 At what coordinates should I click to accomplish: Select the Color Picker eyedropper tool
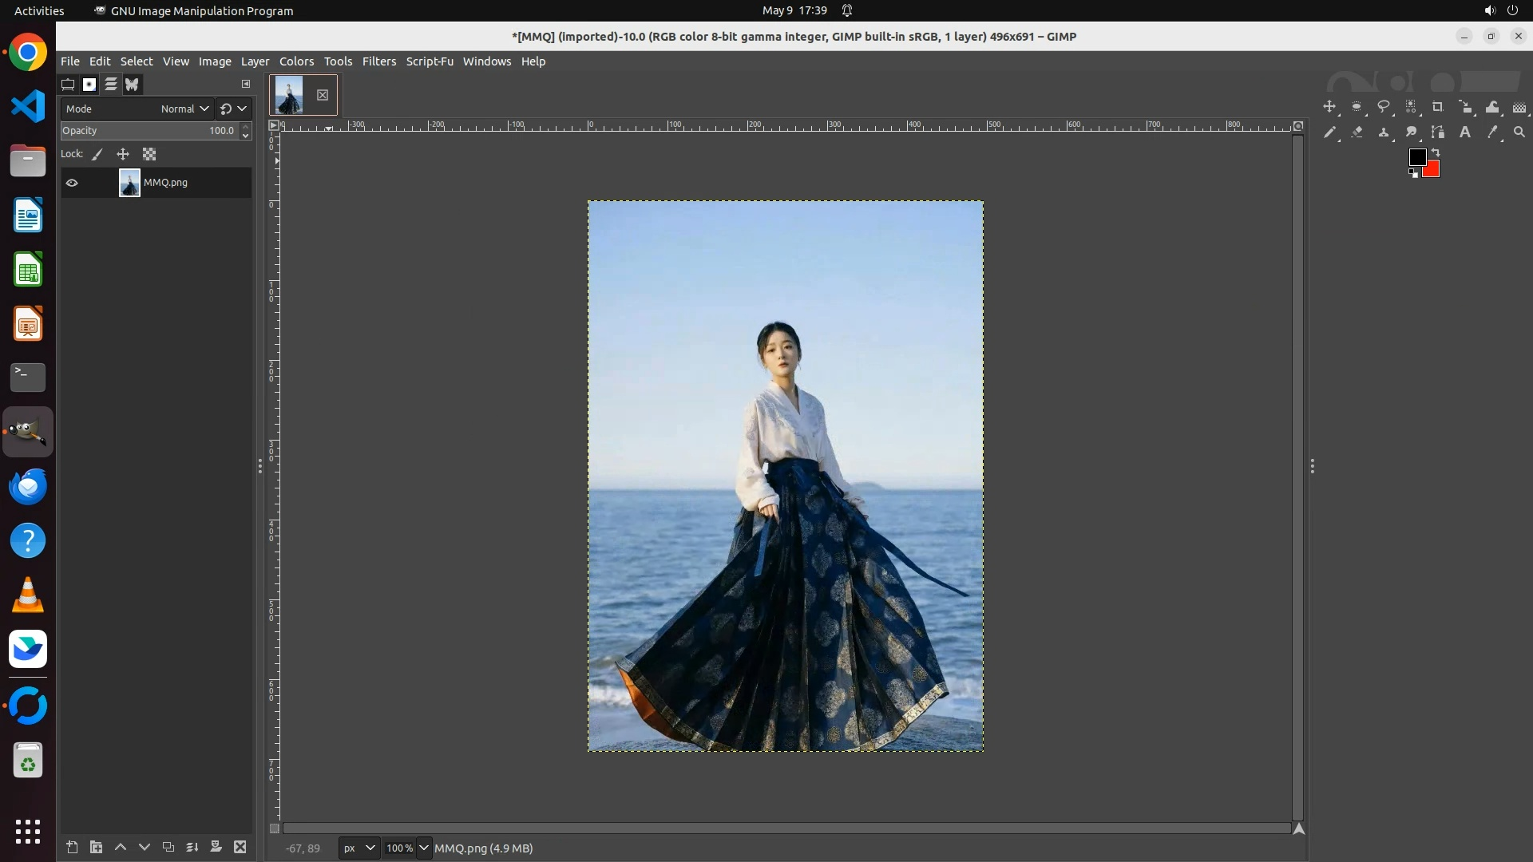[1491, 132]
